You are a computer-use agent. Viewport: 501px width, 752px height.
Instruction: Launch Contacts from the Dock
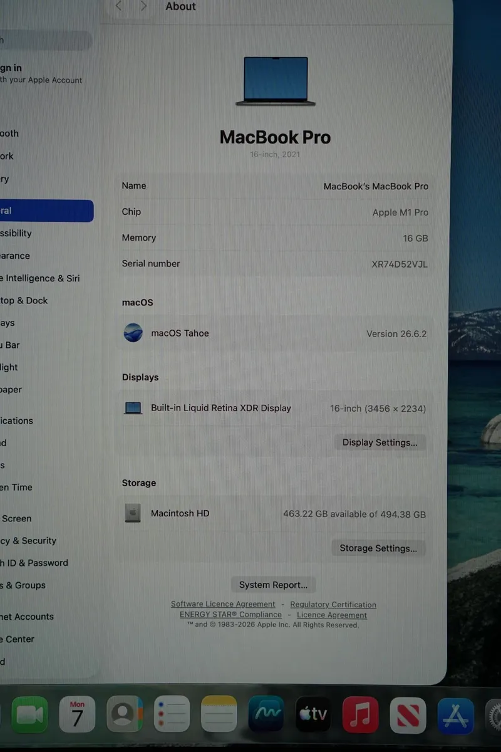click(x=124, y=714)
